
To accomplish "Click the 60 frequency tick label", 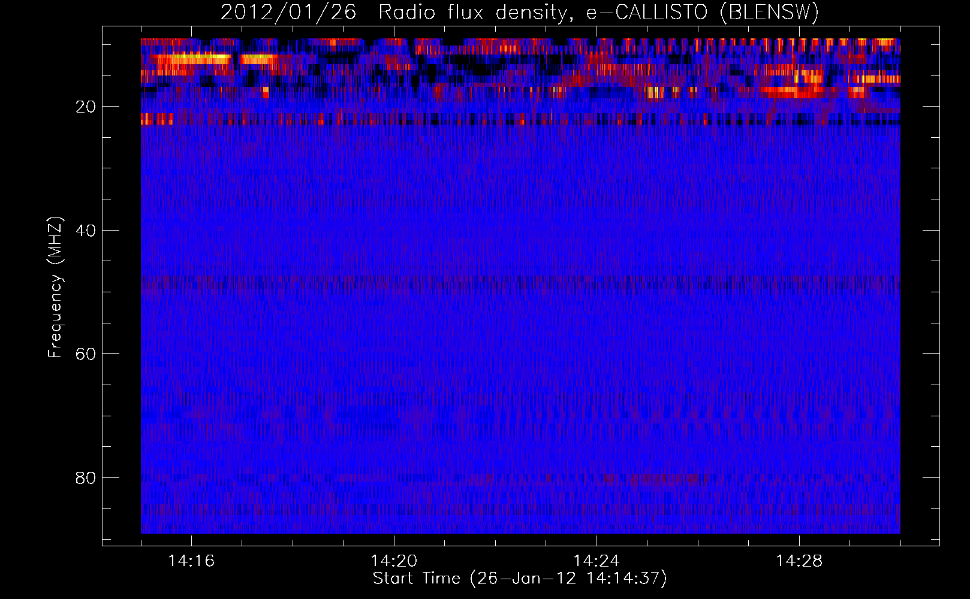I will [86, 354].
